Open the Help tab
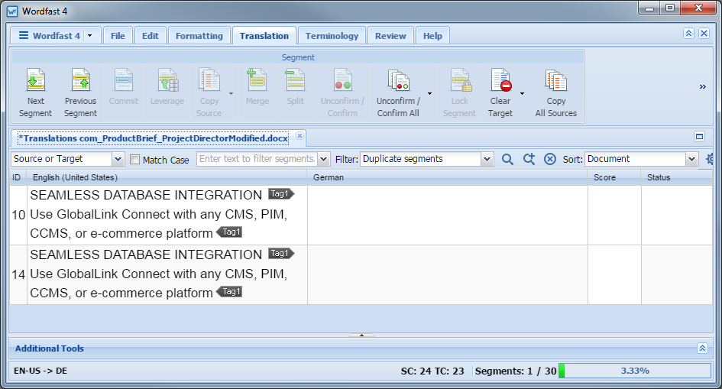The width and height of the screenshot is (722, 389). tap(432, 35)
